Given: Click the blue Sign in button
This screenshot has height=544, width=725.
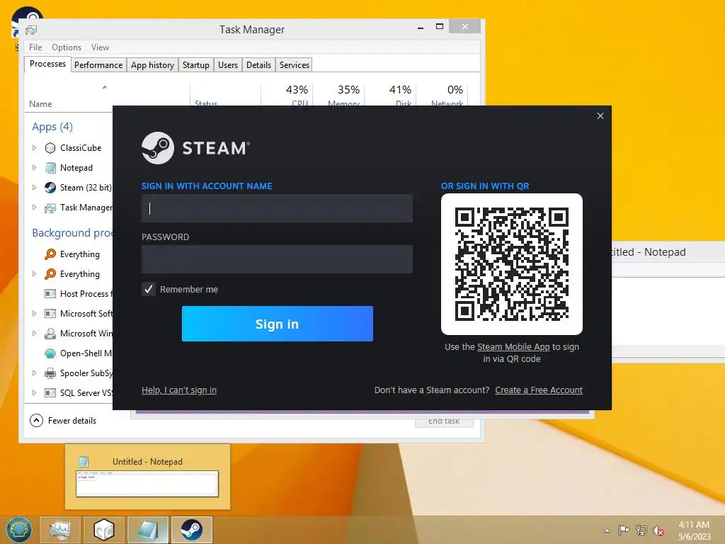Looking at the screenshot, I should coord(278,324).
